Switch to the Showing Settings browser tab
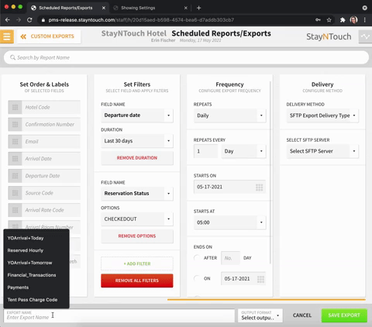The image size is (372, 327). [x=150, y=8]
